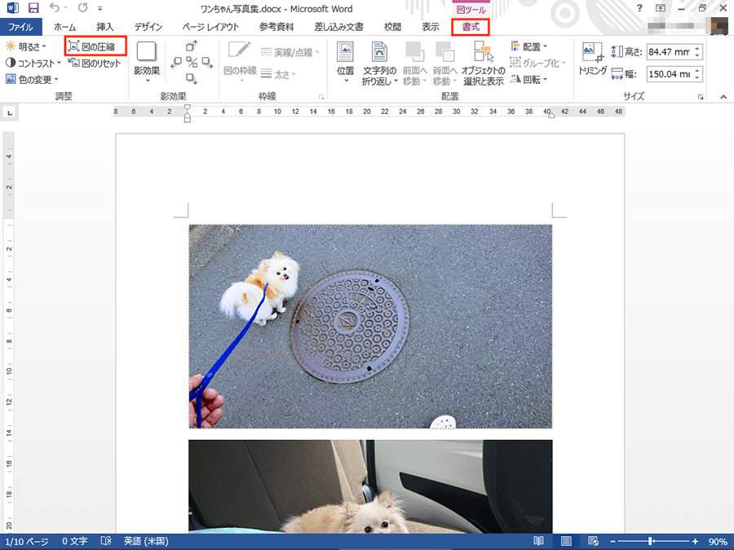Open the 明るさ brightness dropdown
Viewport: 734px width, 550px height.
pyautogui.click(x=26, y=46)
